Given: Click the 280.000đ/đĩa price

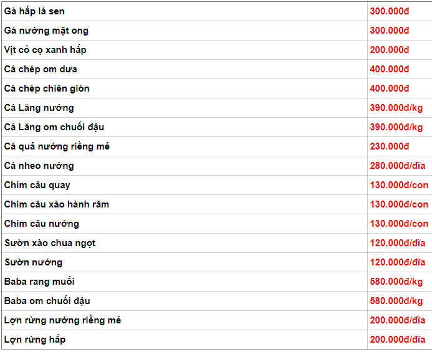Looking at the screenshot, I should 397,166.
